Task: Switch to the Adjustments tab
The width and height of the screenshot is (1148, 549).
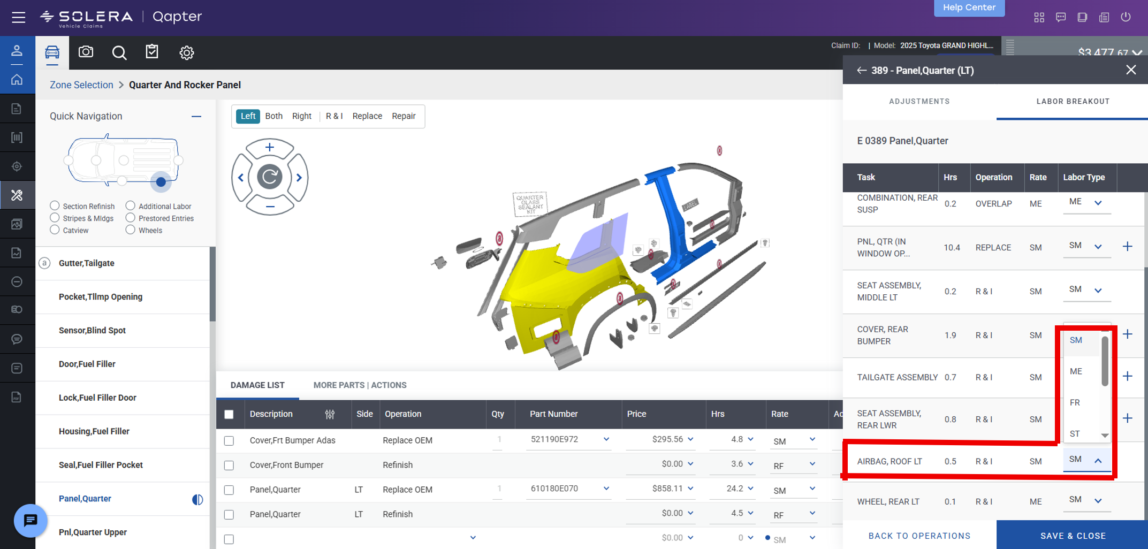Action: [x=919, y=101]
